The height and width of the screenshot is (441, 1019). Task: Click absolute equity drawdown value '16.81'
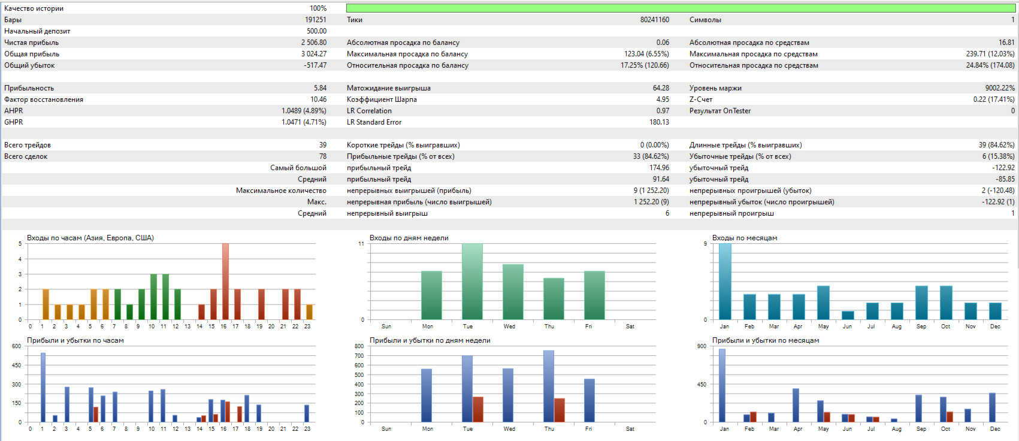[x=1006, y=43]
